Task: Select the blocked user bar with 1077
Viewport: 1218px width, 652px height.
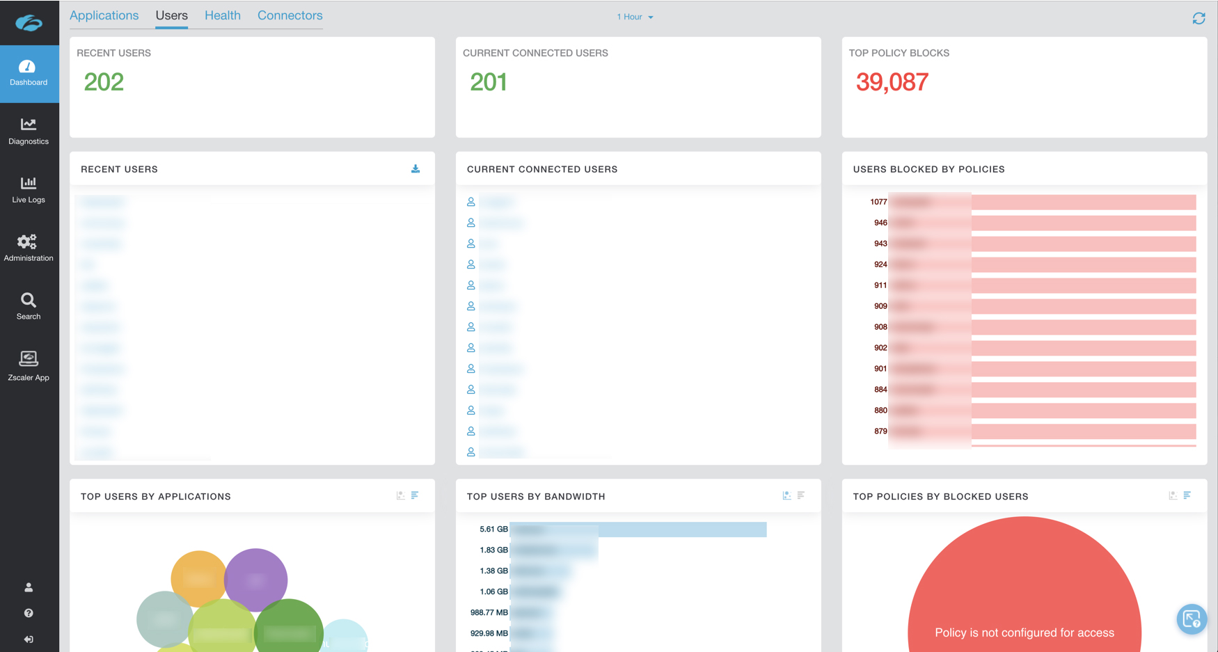Action: tap(1042, 202)
